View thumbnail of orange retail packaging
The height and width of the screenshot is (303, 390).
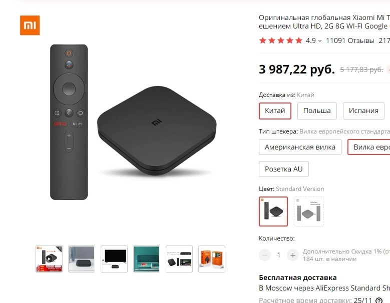(212, 259)
